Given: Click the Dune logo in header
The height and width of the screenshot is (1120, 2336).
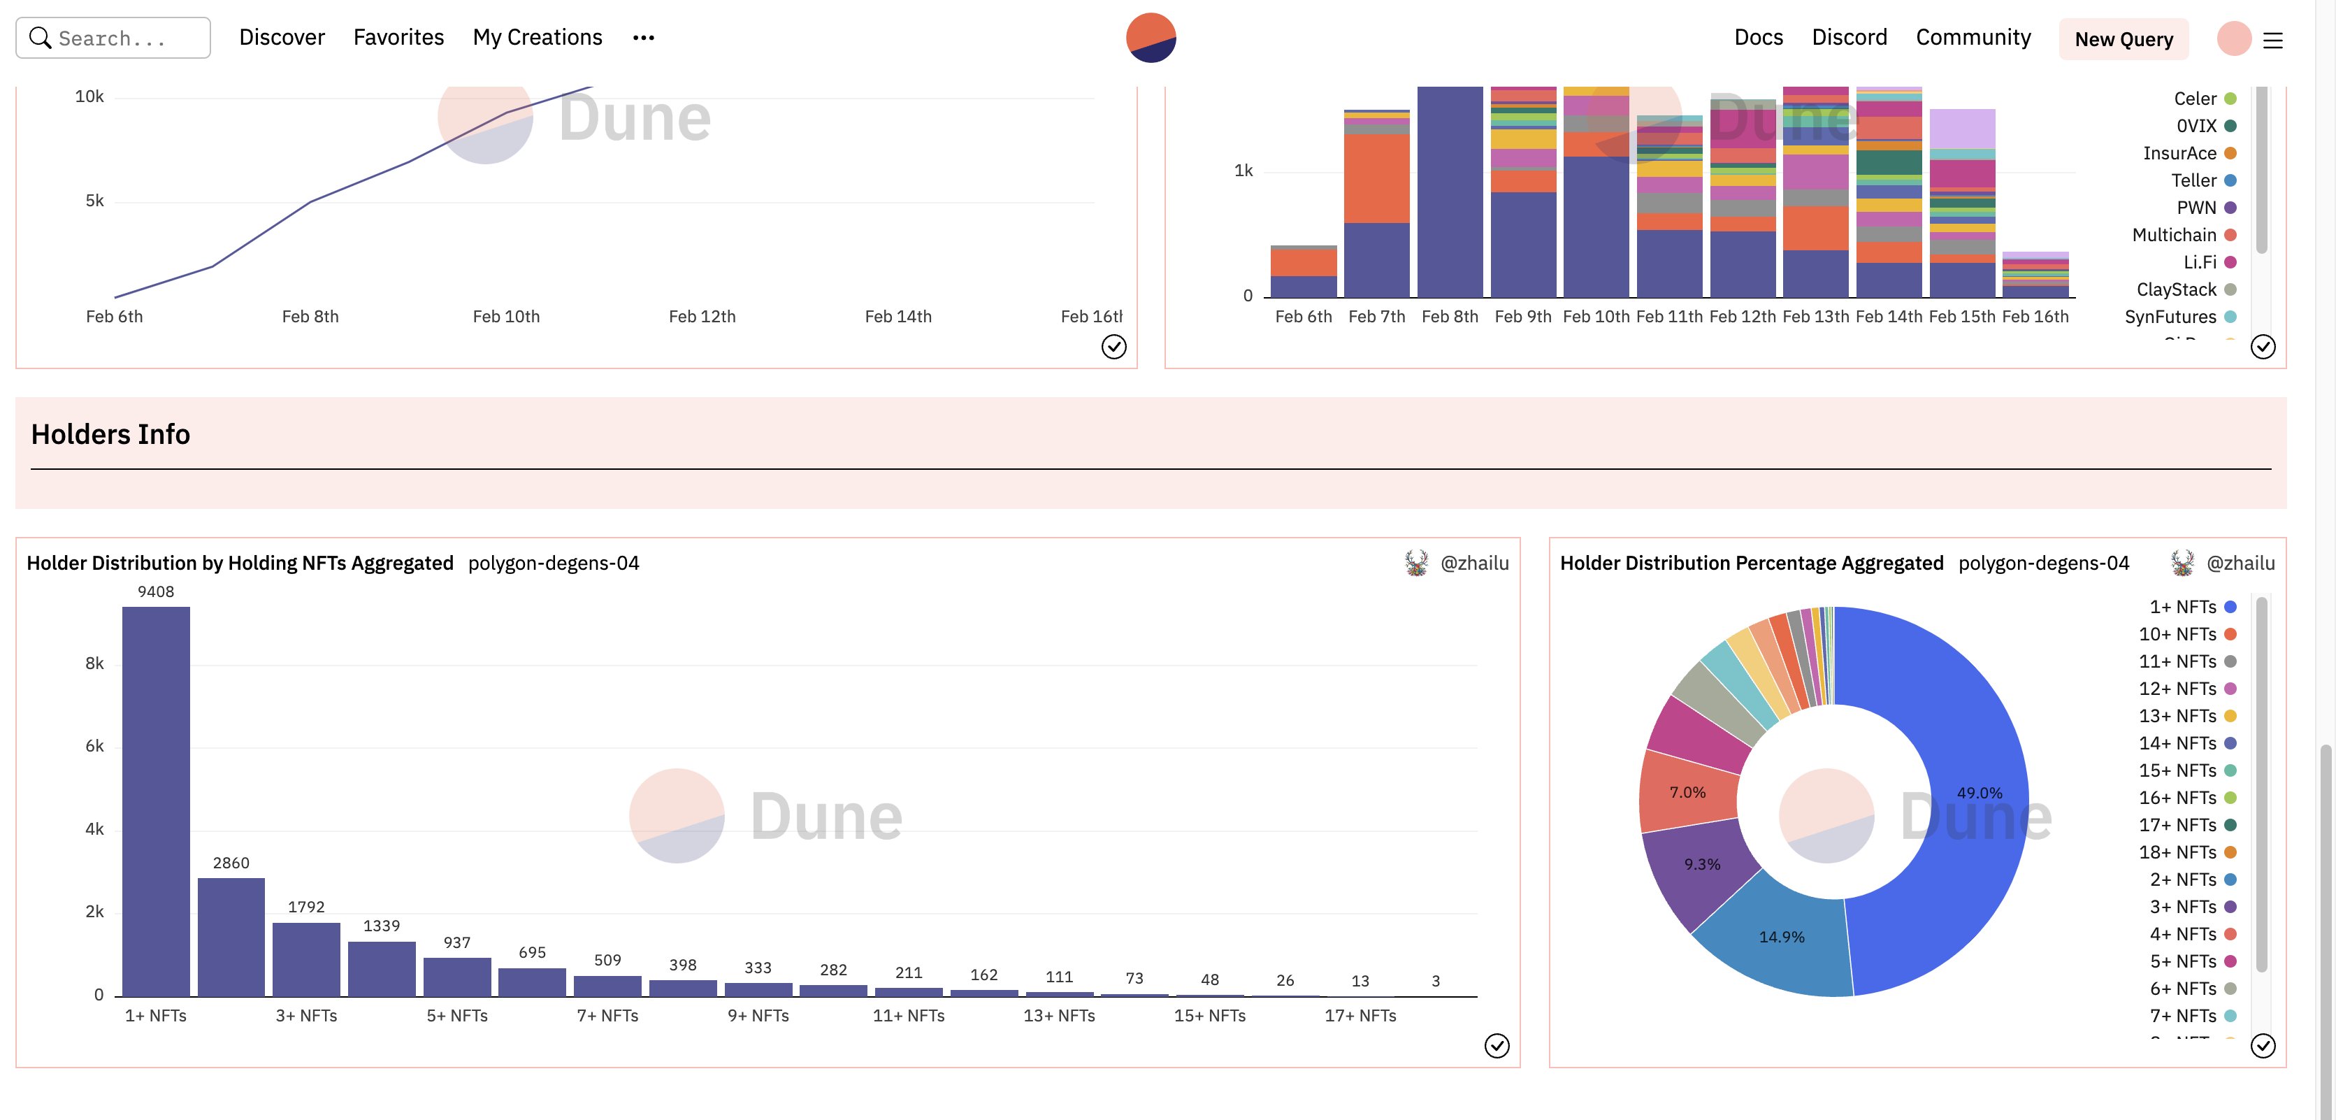Looking at the screenshot, I should click(1151, 38).
